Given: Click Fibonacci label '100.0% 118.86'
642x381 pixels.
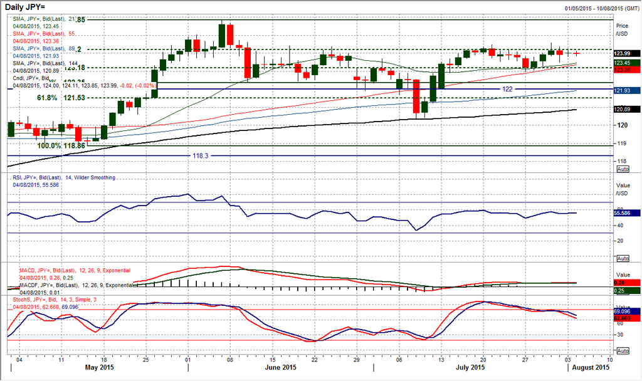Looking at the screenshot, I should coord(61,145).
